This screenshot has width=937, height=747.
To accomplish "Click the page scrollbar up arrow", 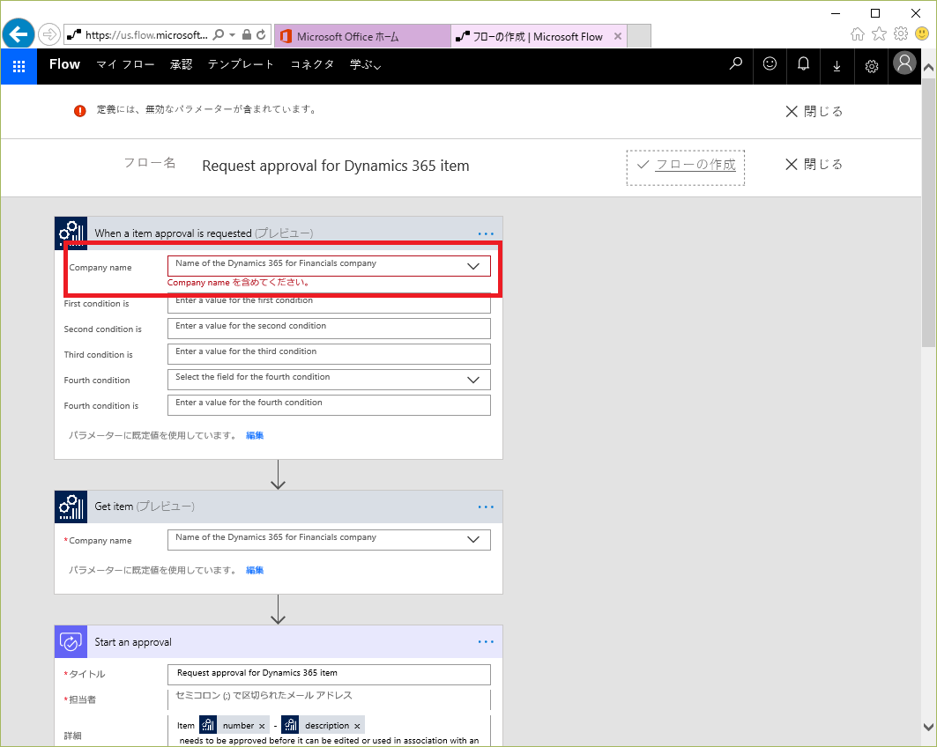I will [x=929, y=68].
